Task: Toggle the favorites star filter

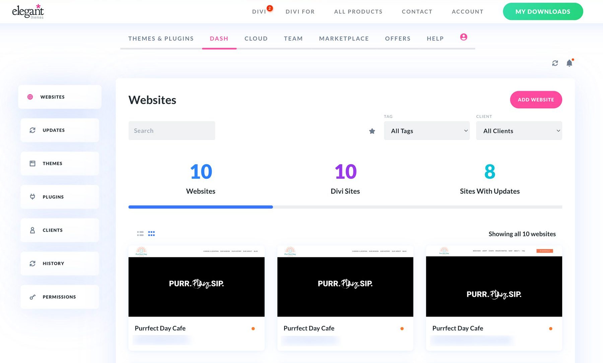Action: tap(372, 131)
